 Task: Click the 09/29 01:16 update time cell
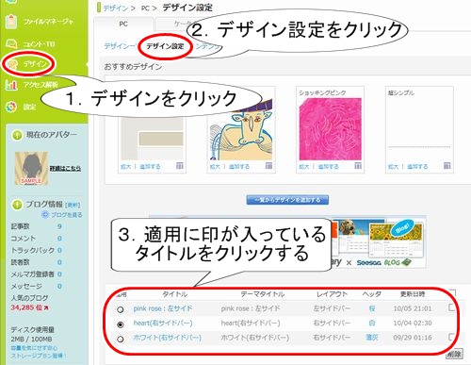point(413,338)
